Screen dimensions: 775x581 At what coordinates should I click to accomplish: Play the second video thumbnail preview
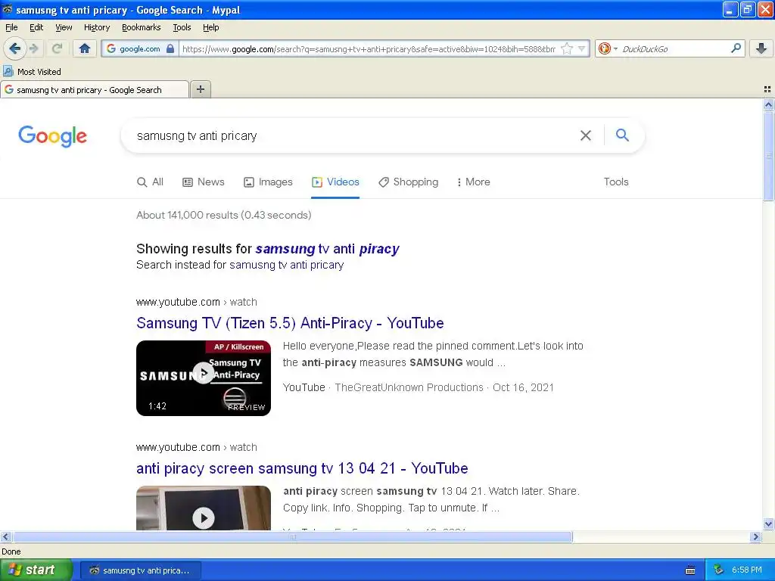[x=203, y=508]
